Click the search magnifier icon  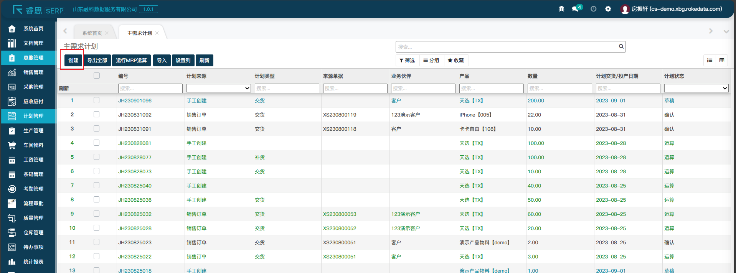(621, 47)
